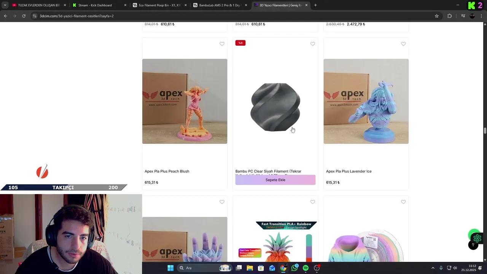Open the Windows Start menu
This screenshot has width=487, height=274.
coord(170,268)
